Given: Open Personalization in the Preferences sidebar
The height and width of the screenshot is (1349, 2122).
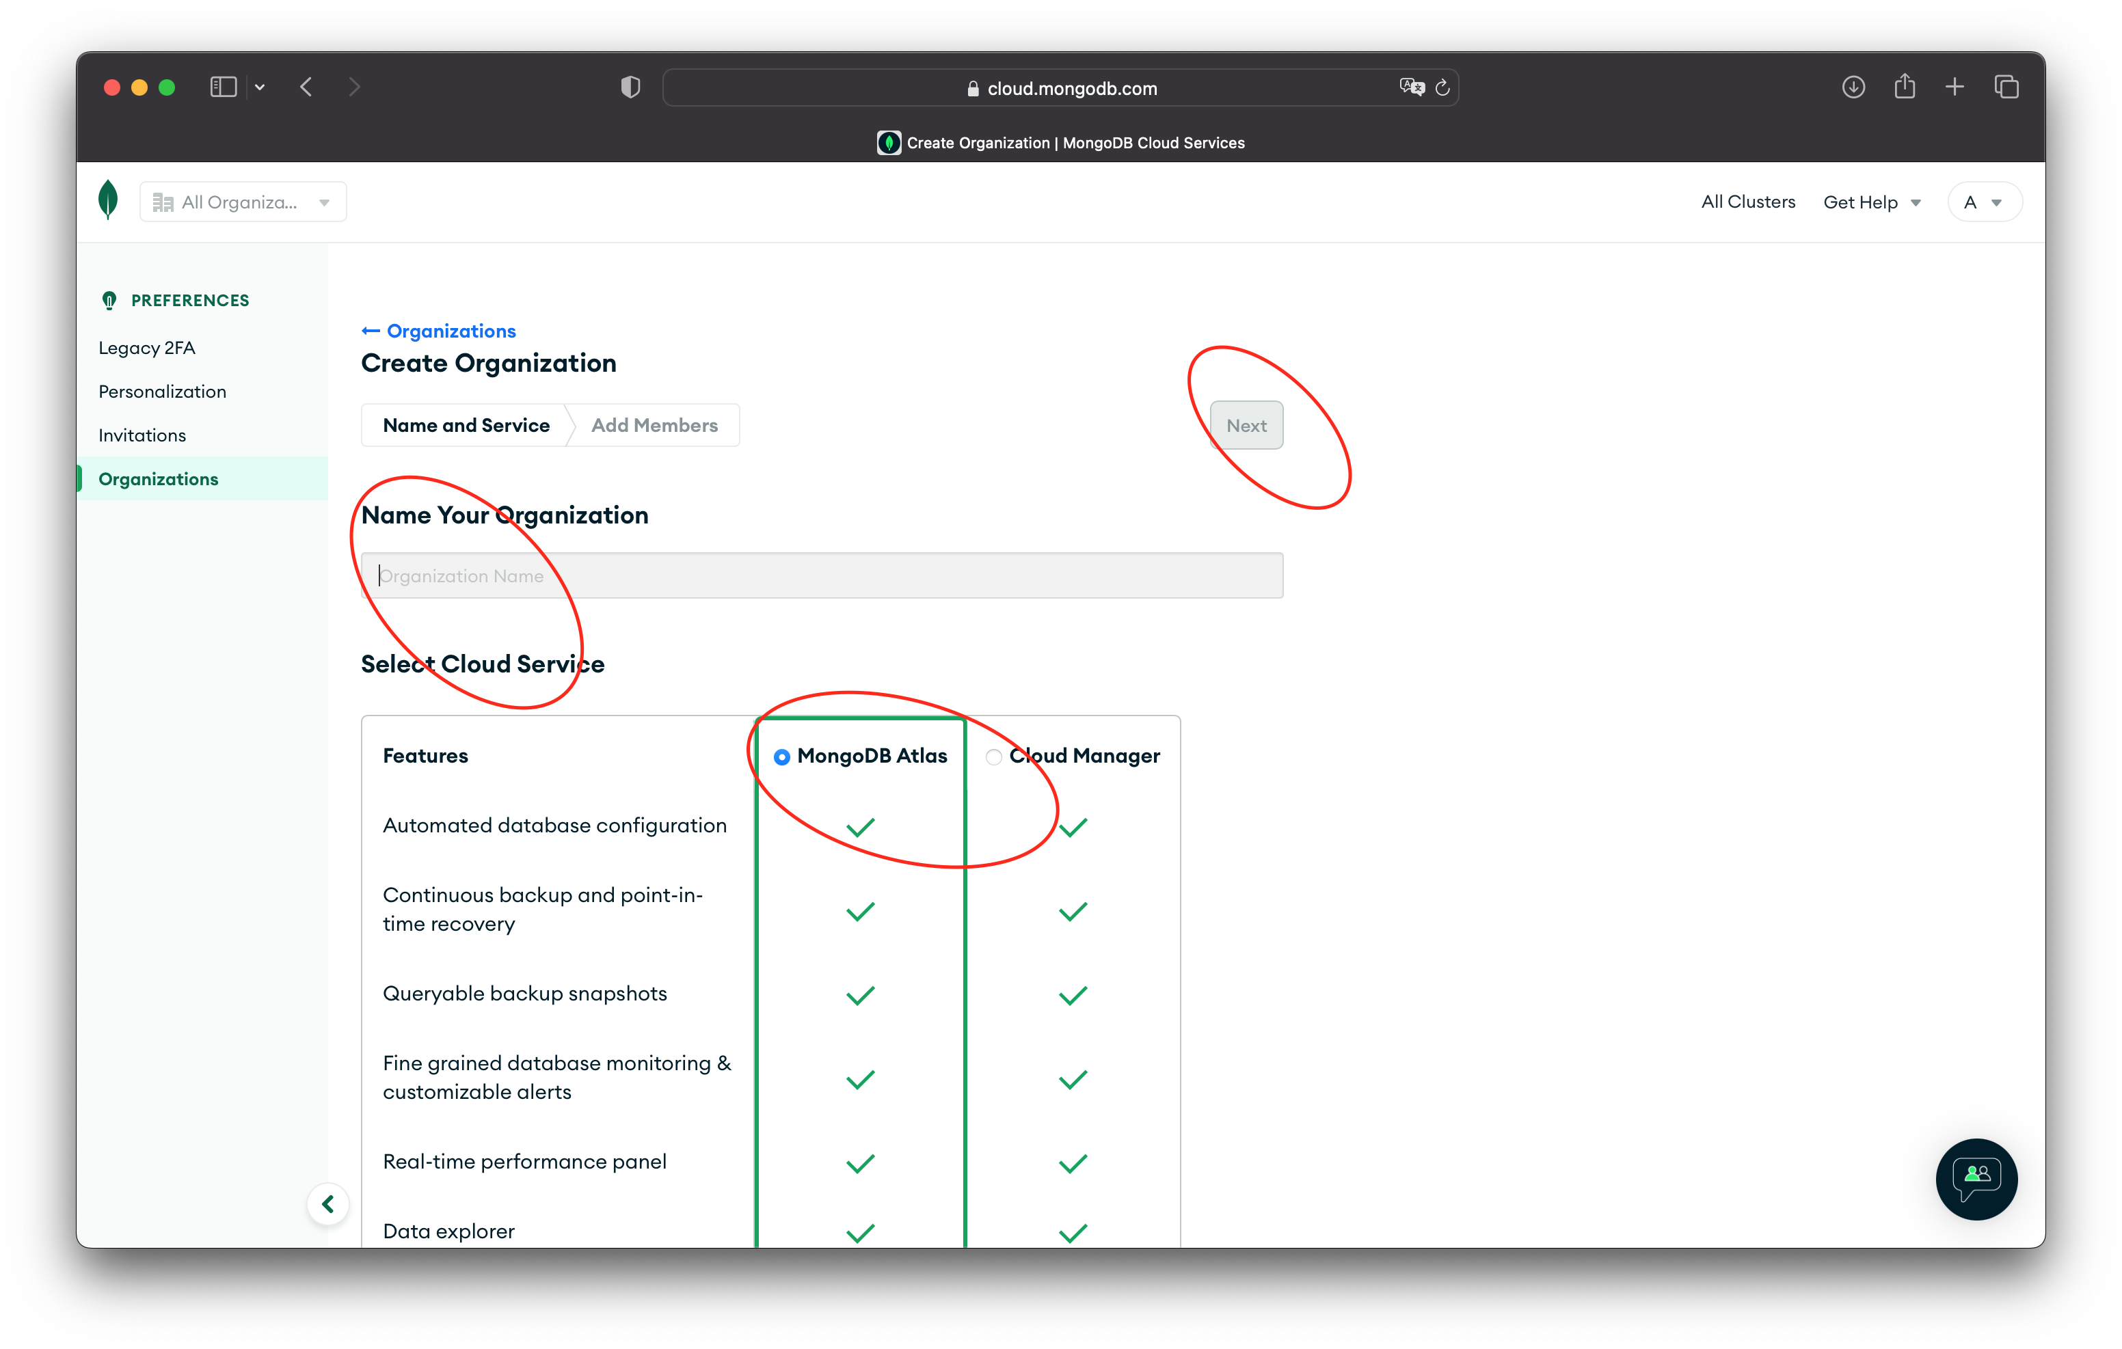Looking at the screenshot, I should tap(162, 391).
